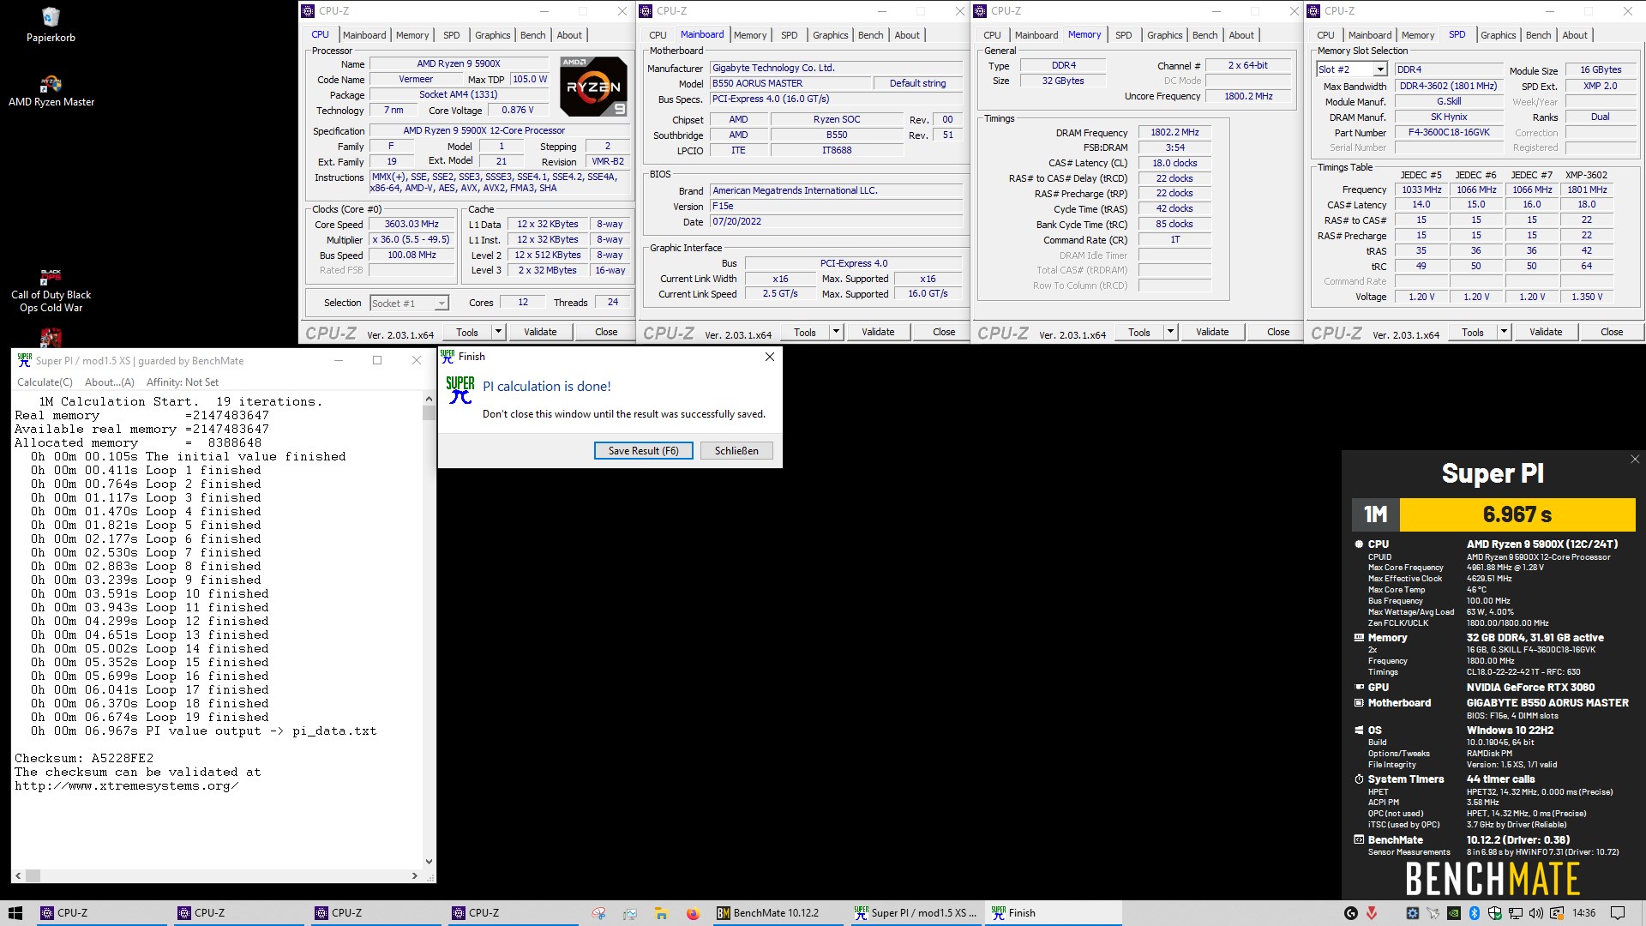Click the Logitech G tray icon
Screen dimensions: 1646x926
(x=1351, y=913)
